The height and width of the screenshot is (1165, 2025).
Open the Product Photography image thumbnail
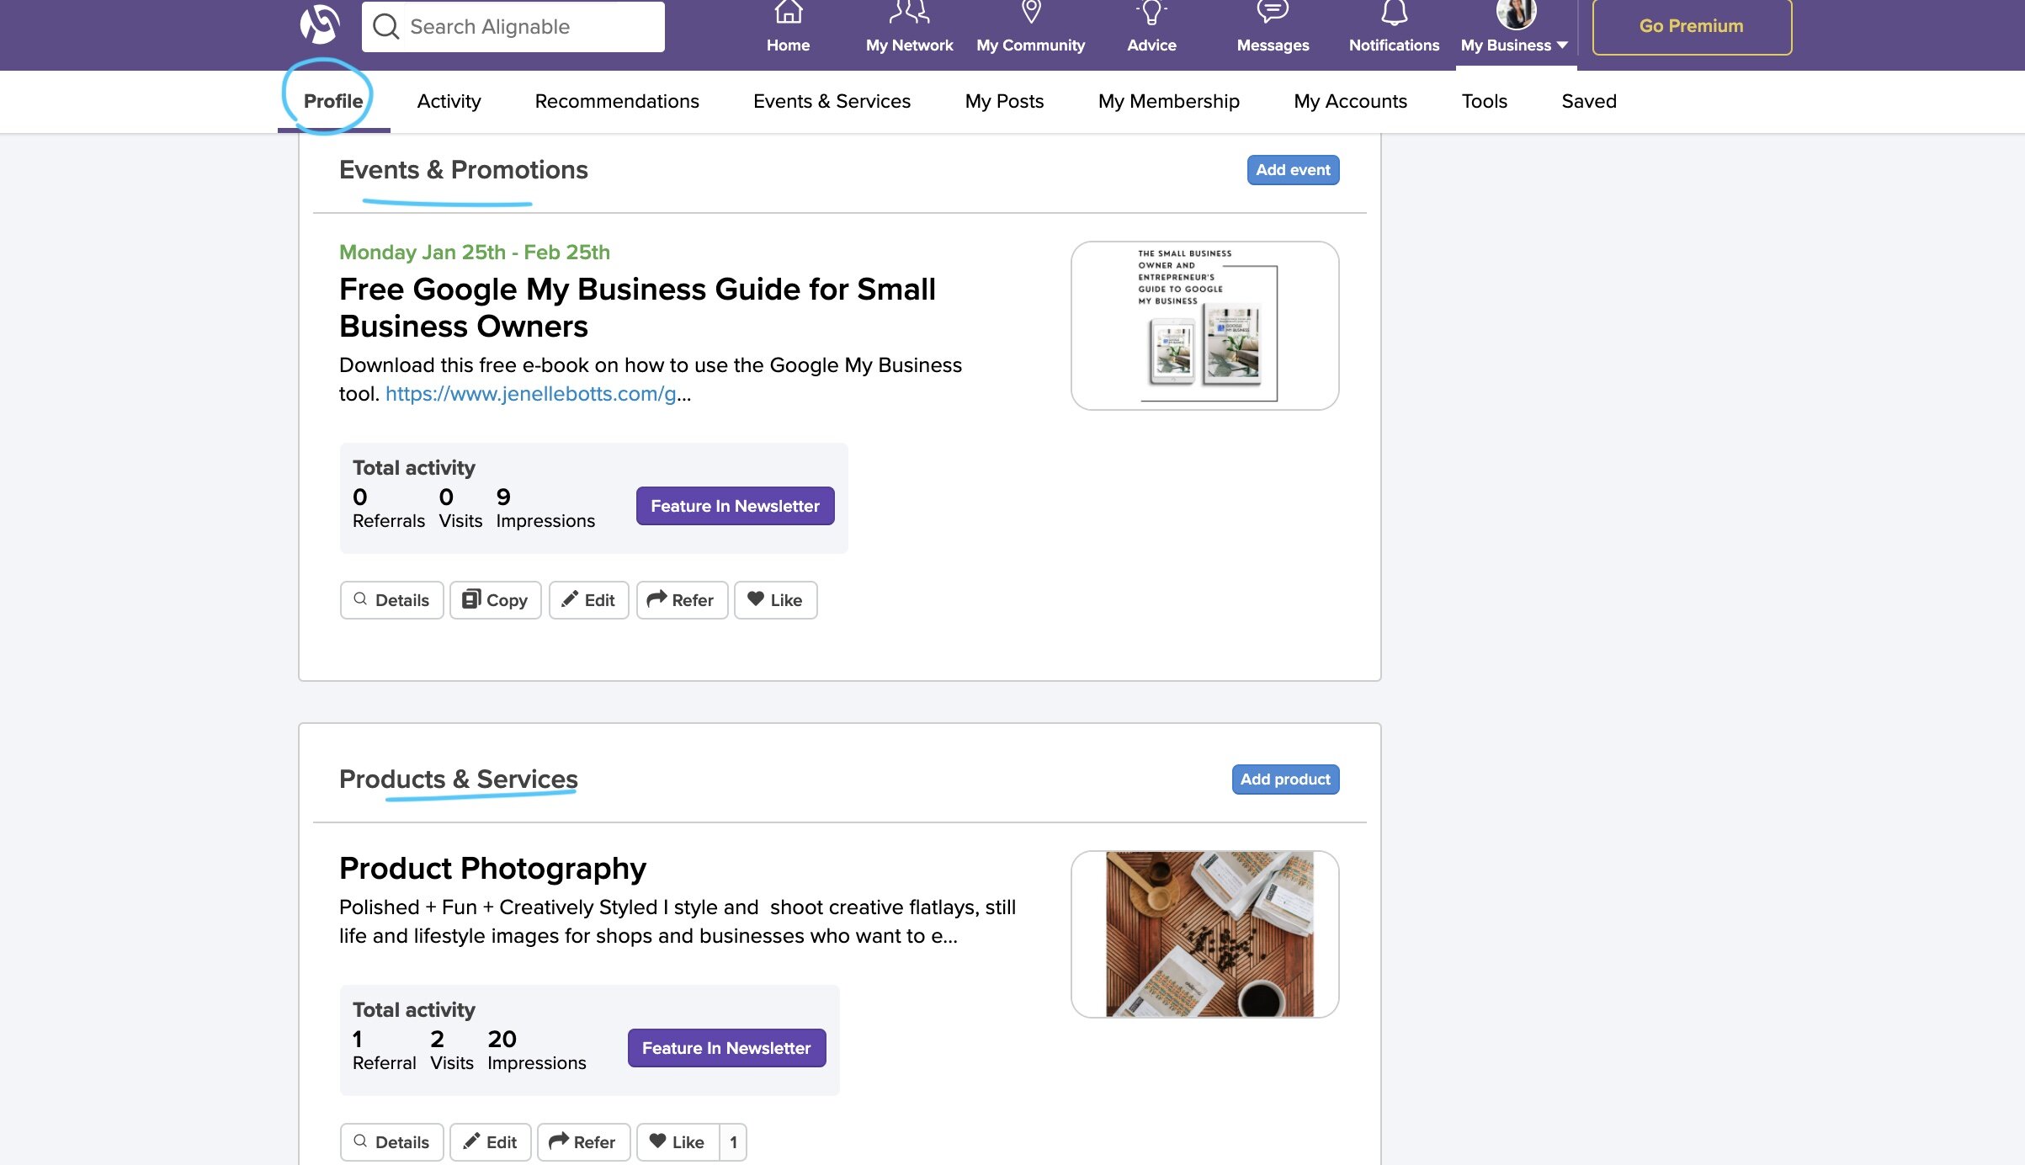click(1204, 933)
